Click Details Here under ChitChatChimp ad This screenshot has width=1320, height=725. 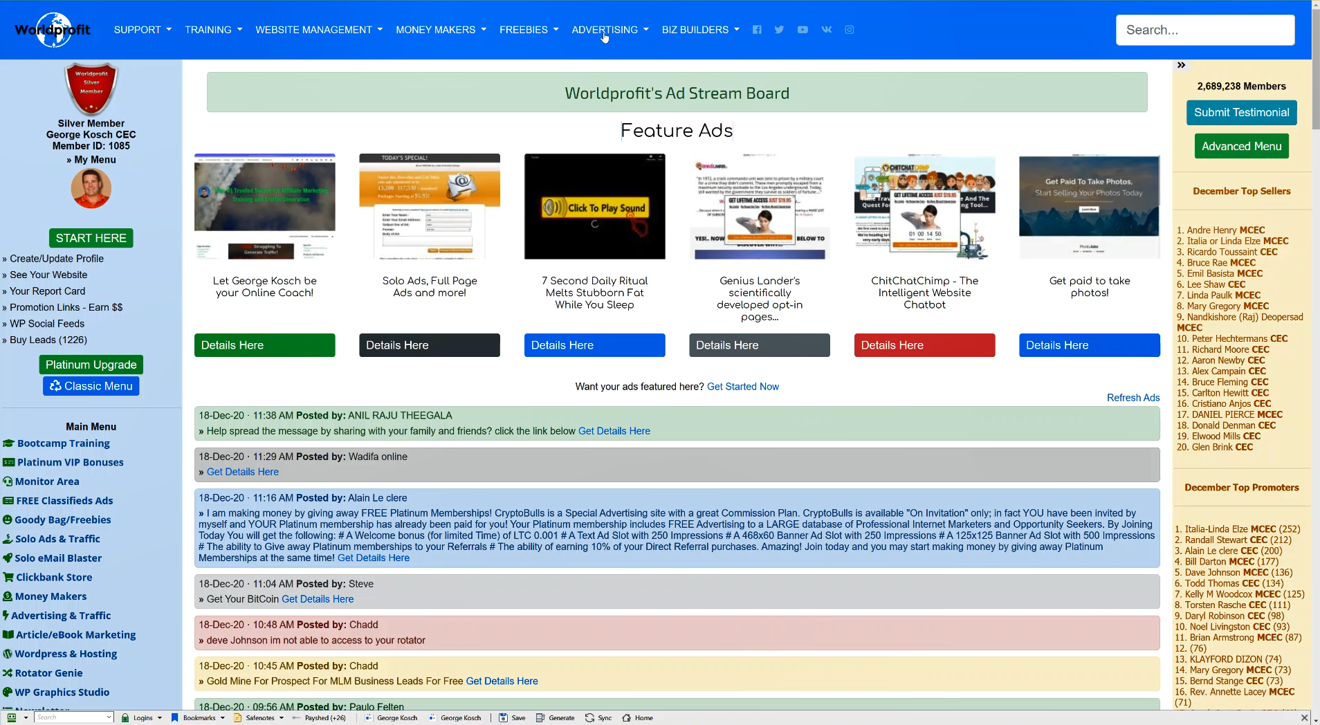925,345
